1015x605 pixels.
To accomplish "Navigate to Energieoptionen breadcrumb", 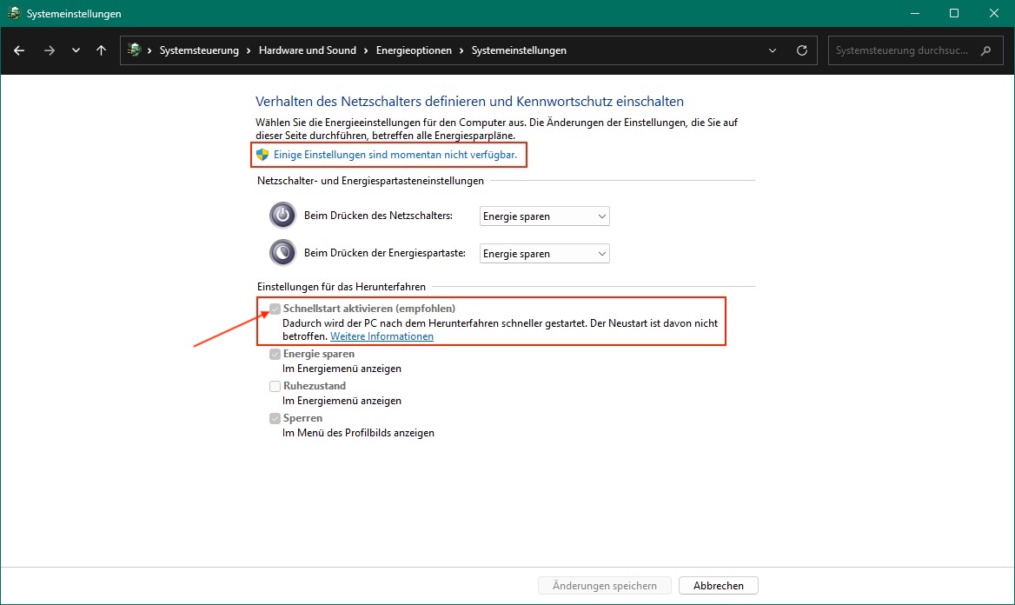I will click(414, 50).
